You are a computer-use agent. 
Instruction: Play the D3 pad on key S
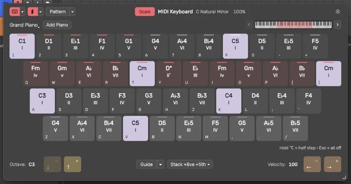[69, 101]
